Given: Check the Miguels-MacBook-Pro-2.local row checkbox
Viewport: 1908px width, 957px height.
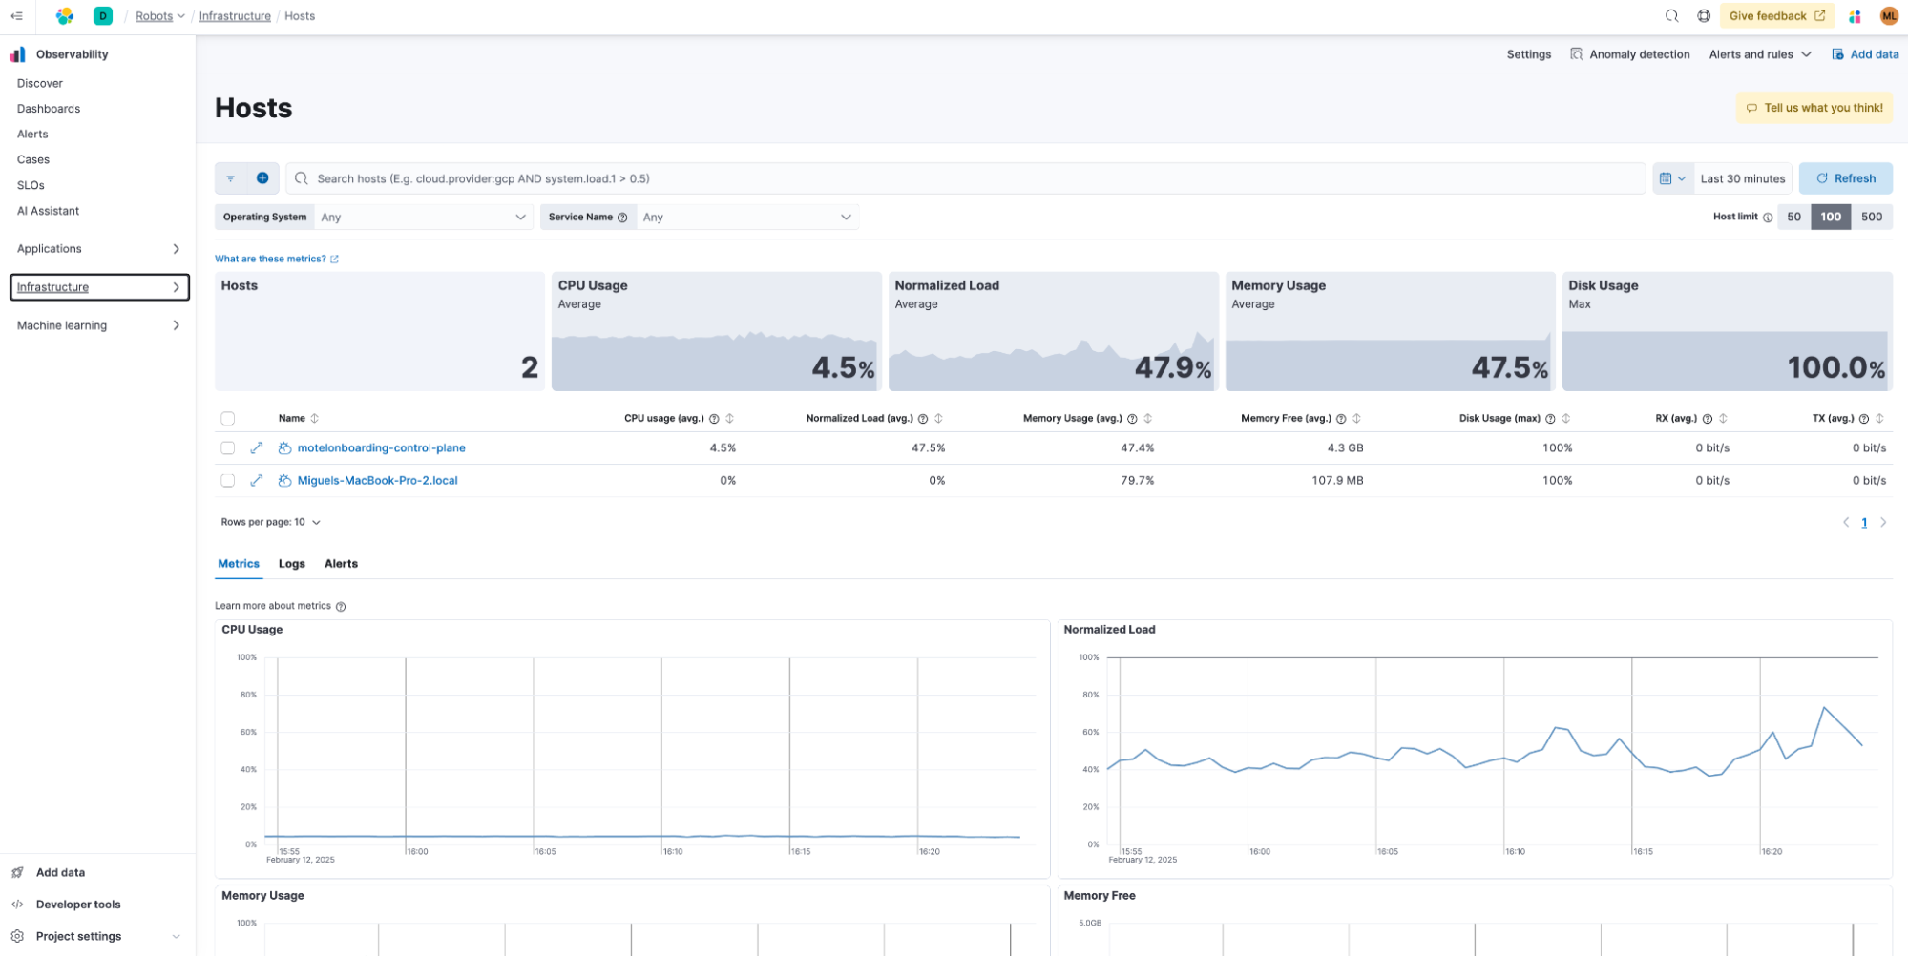Looking at the screenshot, I should pyautogui.click(x=227, y=481).
